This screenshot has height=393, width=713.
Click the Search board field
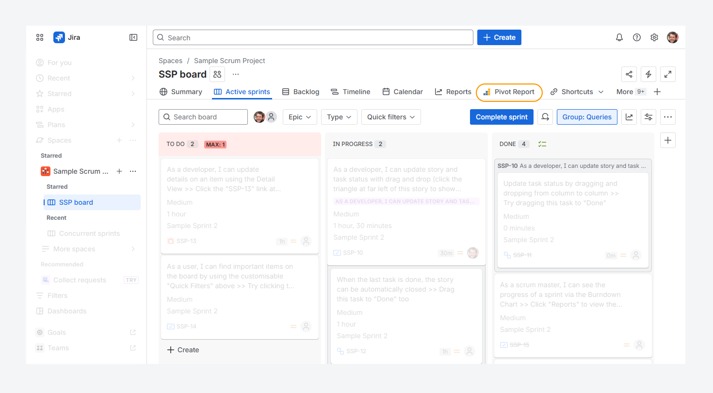pyautogui.click(x=203, y=117)
